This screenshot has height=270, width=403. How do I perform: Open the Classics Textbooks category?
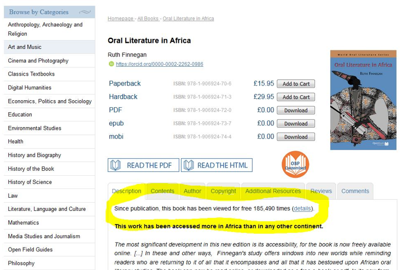(49, 74)
